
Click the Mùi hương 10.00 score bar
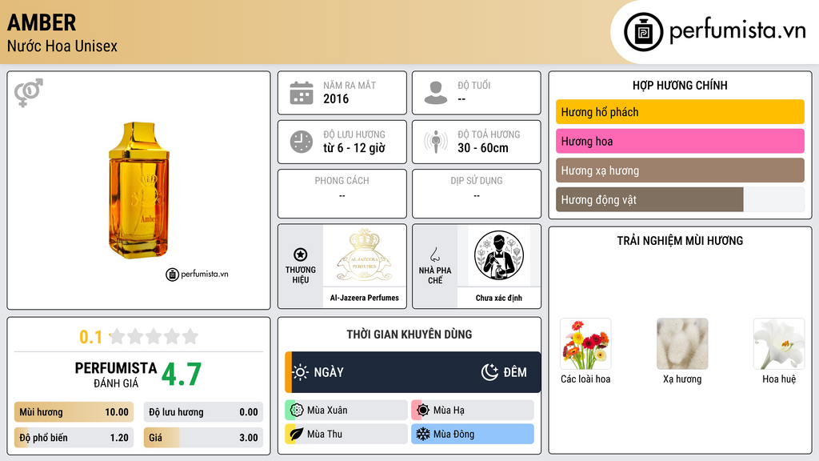(74, 412)
